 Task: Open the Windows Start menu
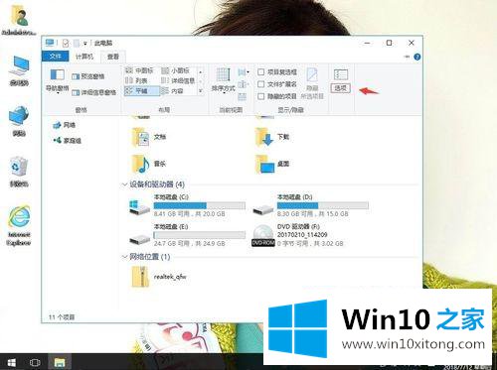click(x=11, y=362)
